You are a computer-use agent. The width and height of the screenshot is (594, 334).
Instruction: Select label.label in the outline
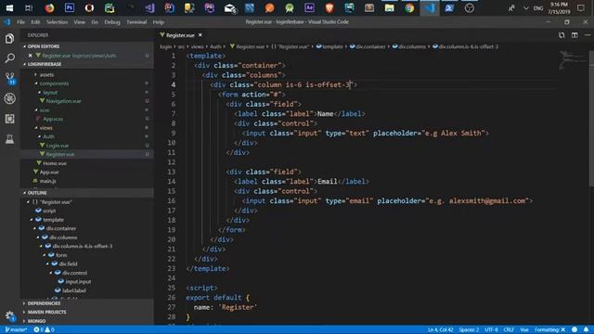tap(73, 290)
